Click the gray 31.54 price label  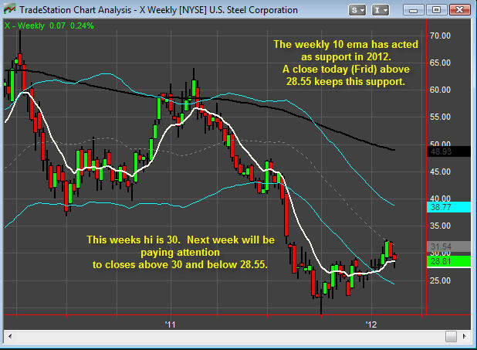tap(448, 246)
